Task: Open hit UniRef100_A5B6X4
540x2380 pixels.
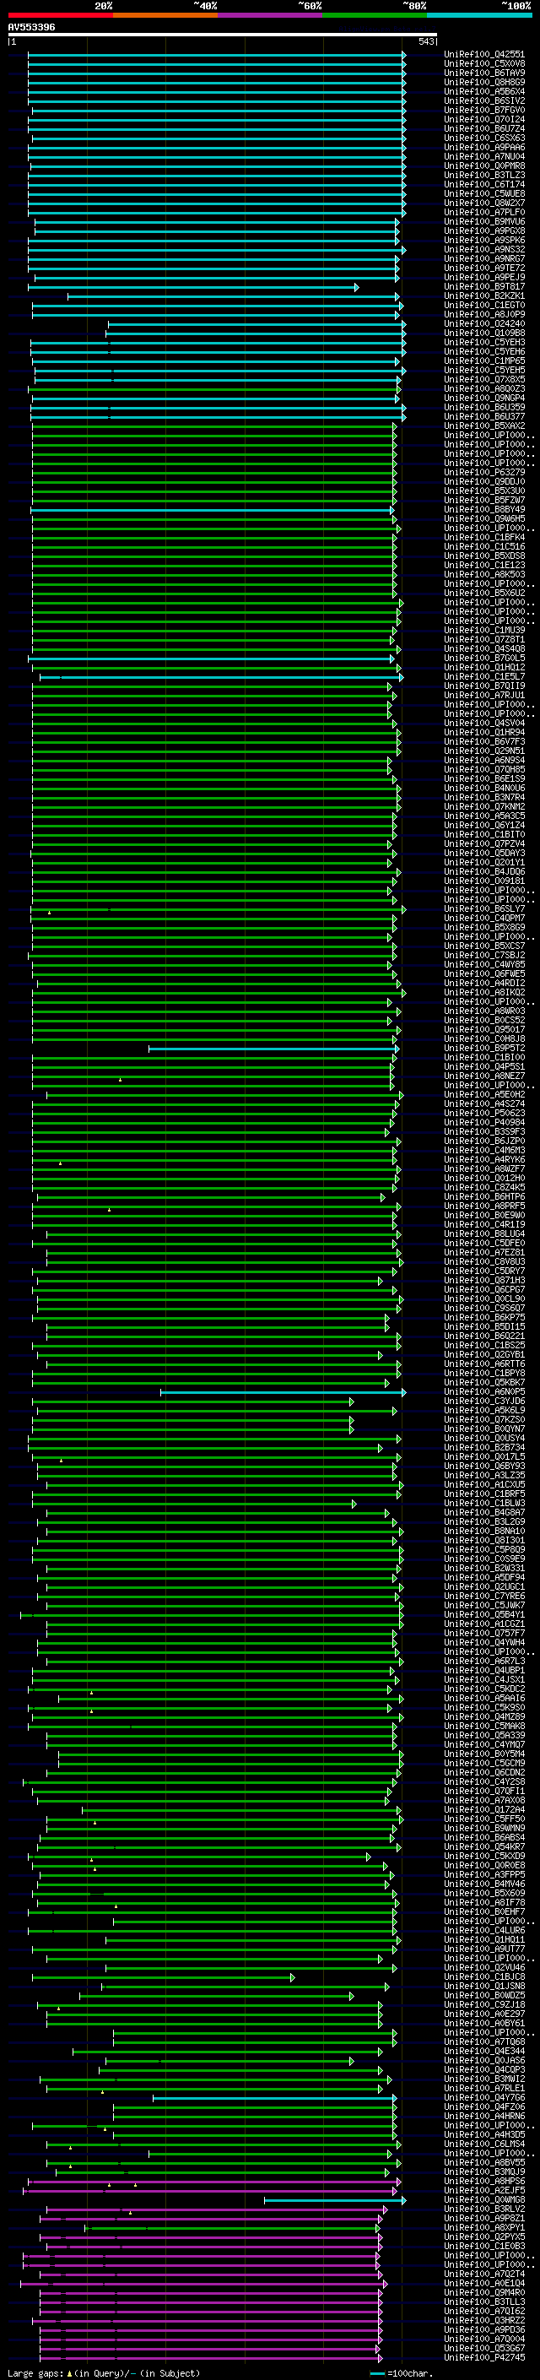Action: [483, 91]
